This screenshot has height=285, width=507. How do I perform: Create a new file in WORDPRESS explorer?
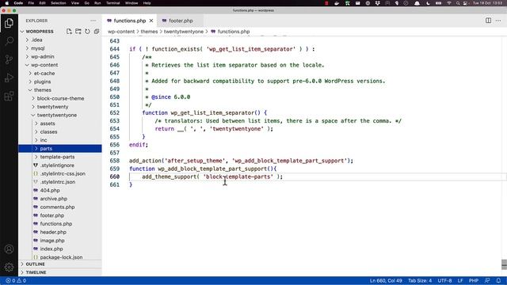point(69,32)
